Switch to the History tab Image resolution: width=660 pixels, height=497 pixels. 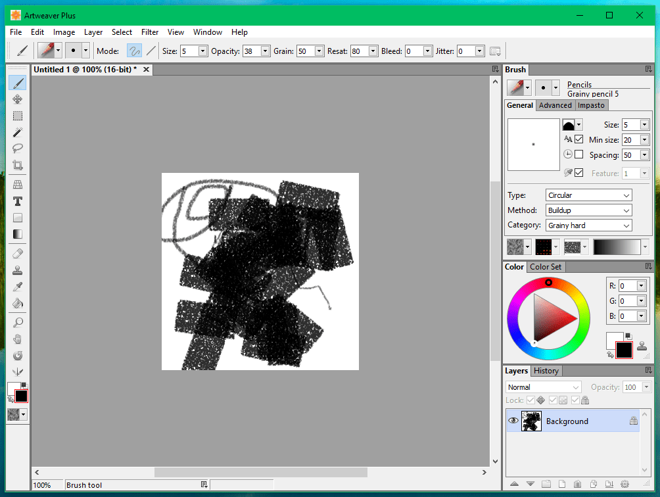click(x=546, y=370)
